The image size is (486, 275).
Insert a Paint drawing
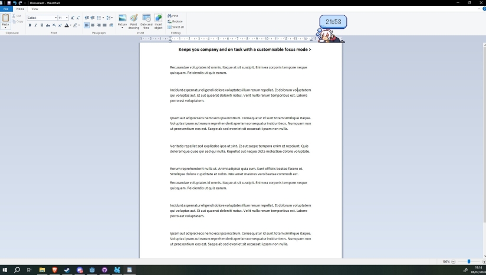[x=134, y=19]
